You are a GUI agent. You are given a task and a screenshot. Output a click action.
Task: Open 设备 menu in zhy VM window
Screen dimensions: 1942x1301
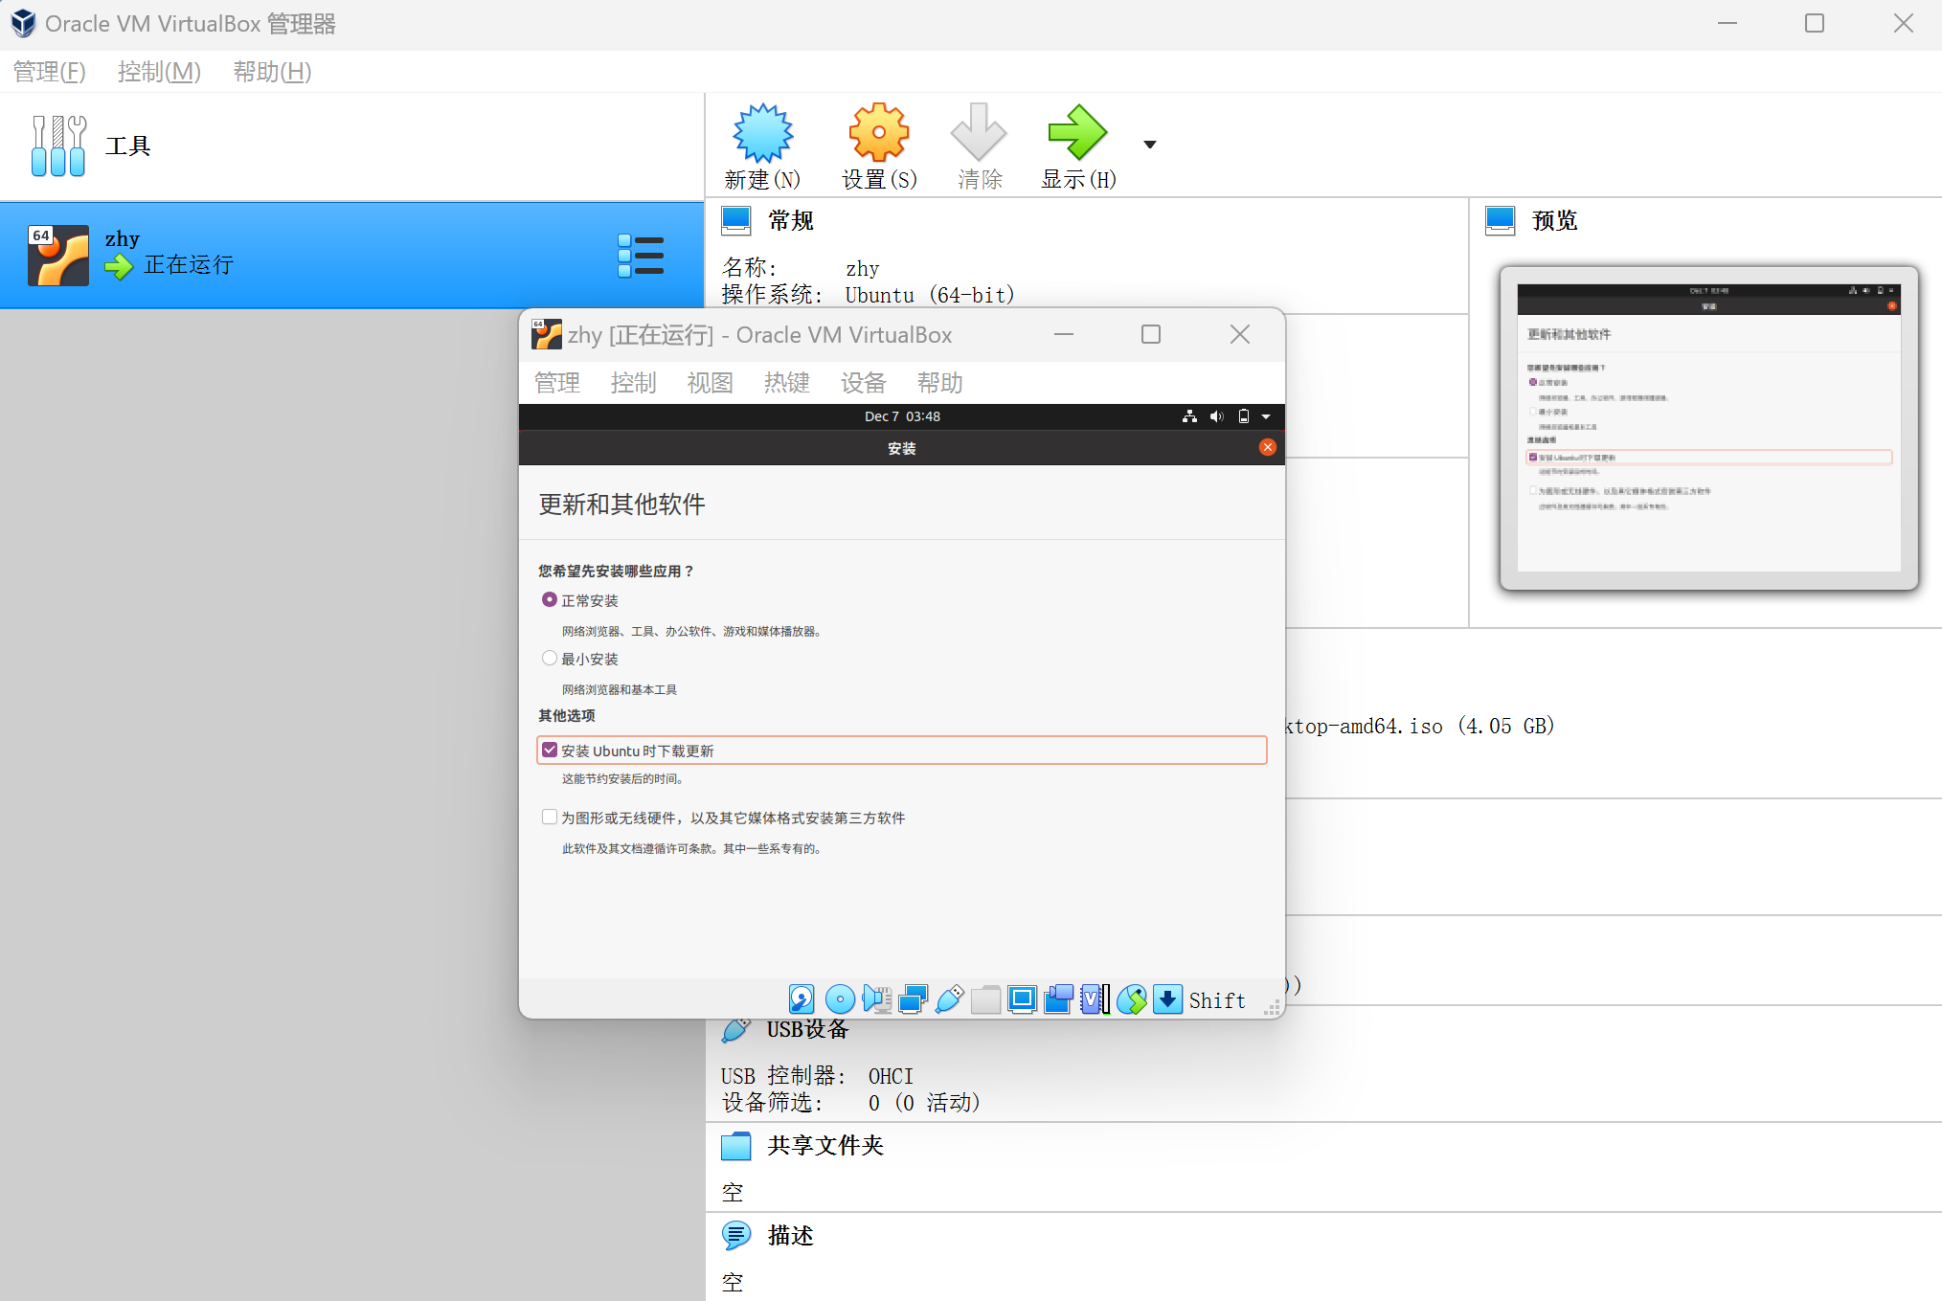pyautogui.click(x=864, y=383)
